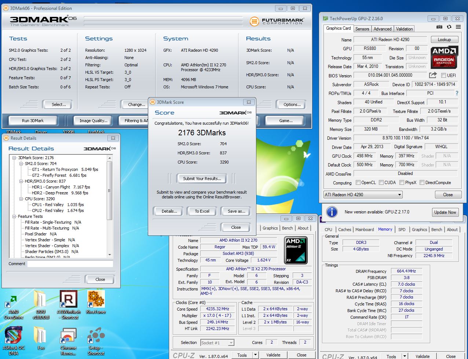The width and height of the screenshot is (468, 359).
Task: Open Image Quality... in 3DMark06
Action: (94, 120)
